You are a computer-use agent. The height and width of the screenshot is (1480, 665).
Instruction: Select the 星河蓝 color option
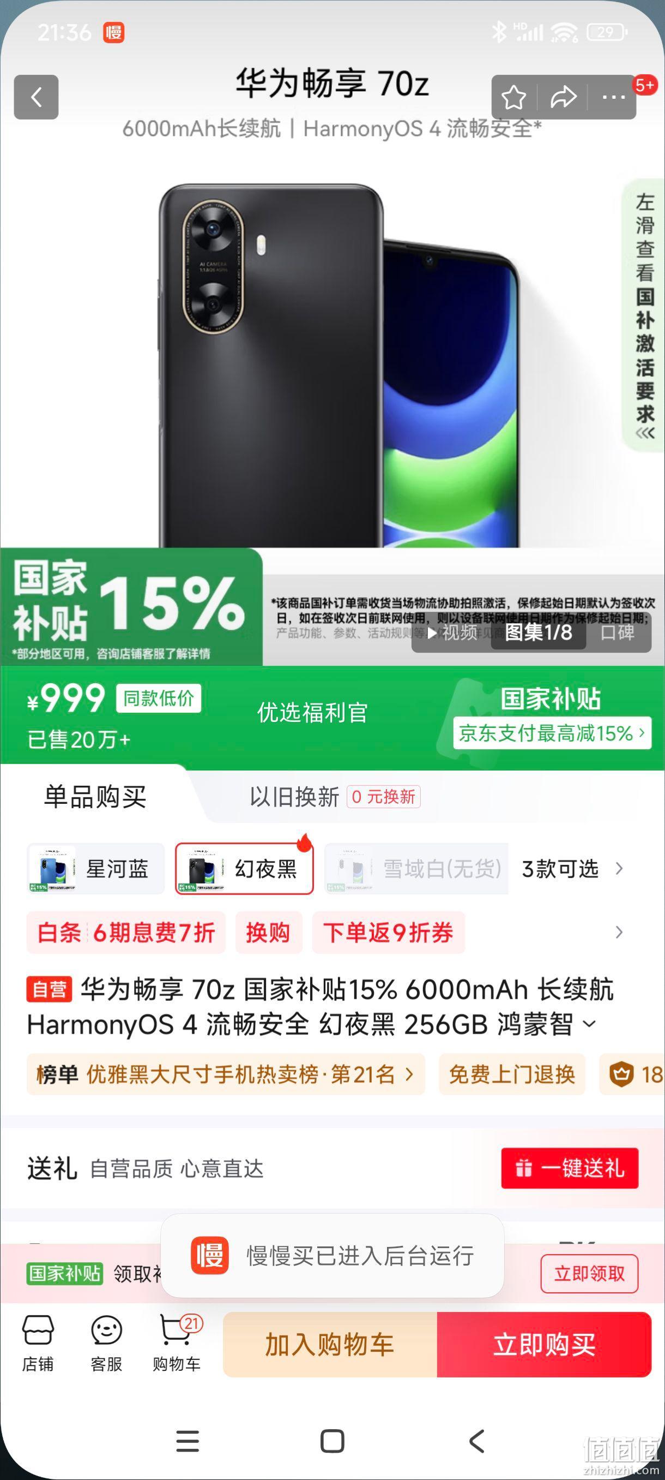click(x=96, y=869)
